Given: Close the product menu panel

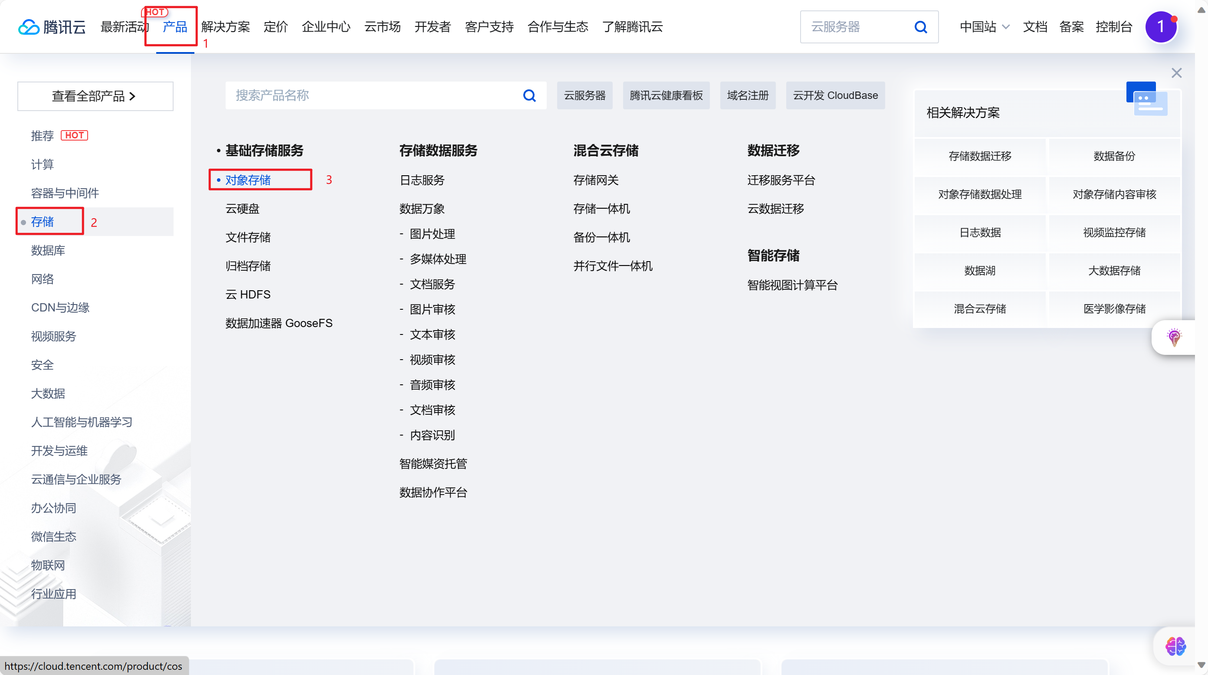Looking at the screenshot, I should click(x=1176, y=73).
